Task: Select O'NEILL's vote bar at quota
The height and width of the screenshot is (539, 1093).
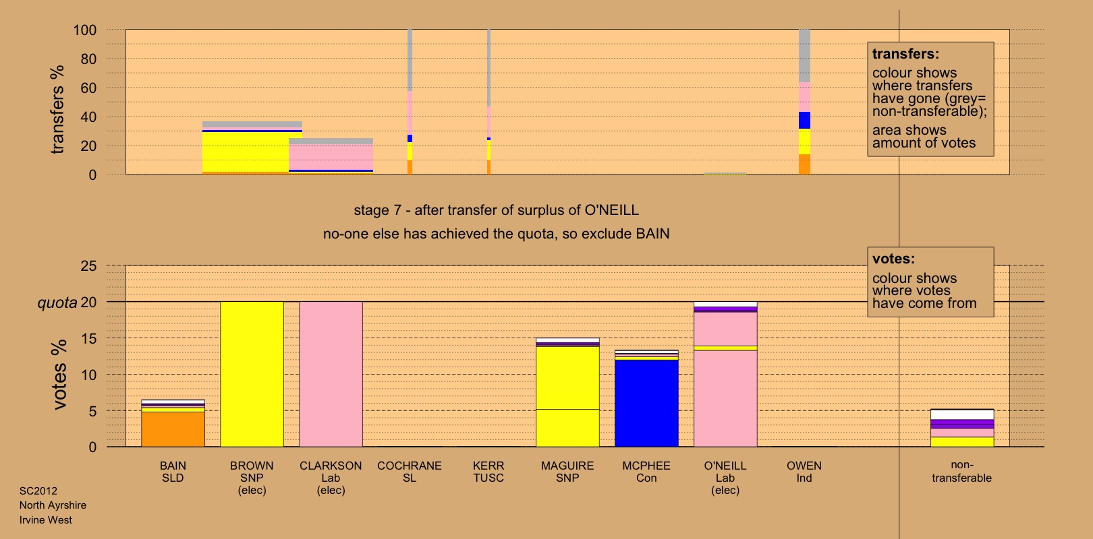Action: tap(725, 377)
